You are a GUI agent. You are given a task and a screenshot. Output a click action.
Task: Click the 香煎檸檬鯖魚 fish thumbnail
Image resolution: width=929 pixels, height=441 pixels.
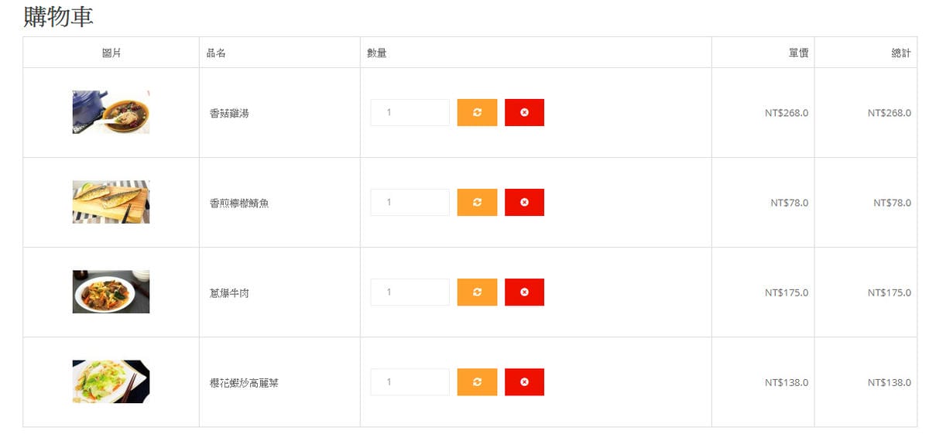click(111, 202)
